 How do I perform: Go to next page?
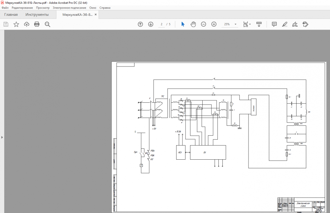(x=151, y=24)
